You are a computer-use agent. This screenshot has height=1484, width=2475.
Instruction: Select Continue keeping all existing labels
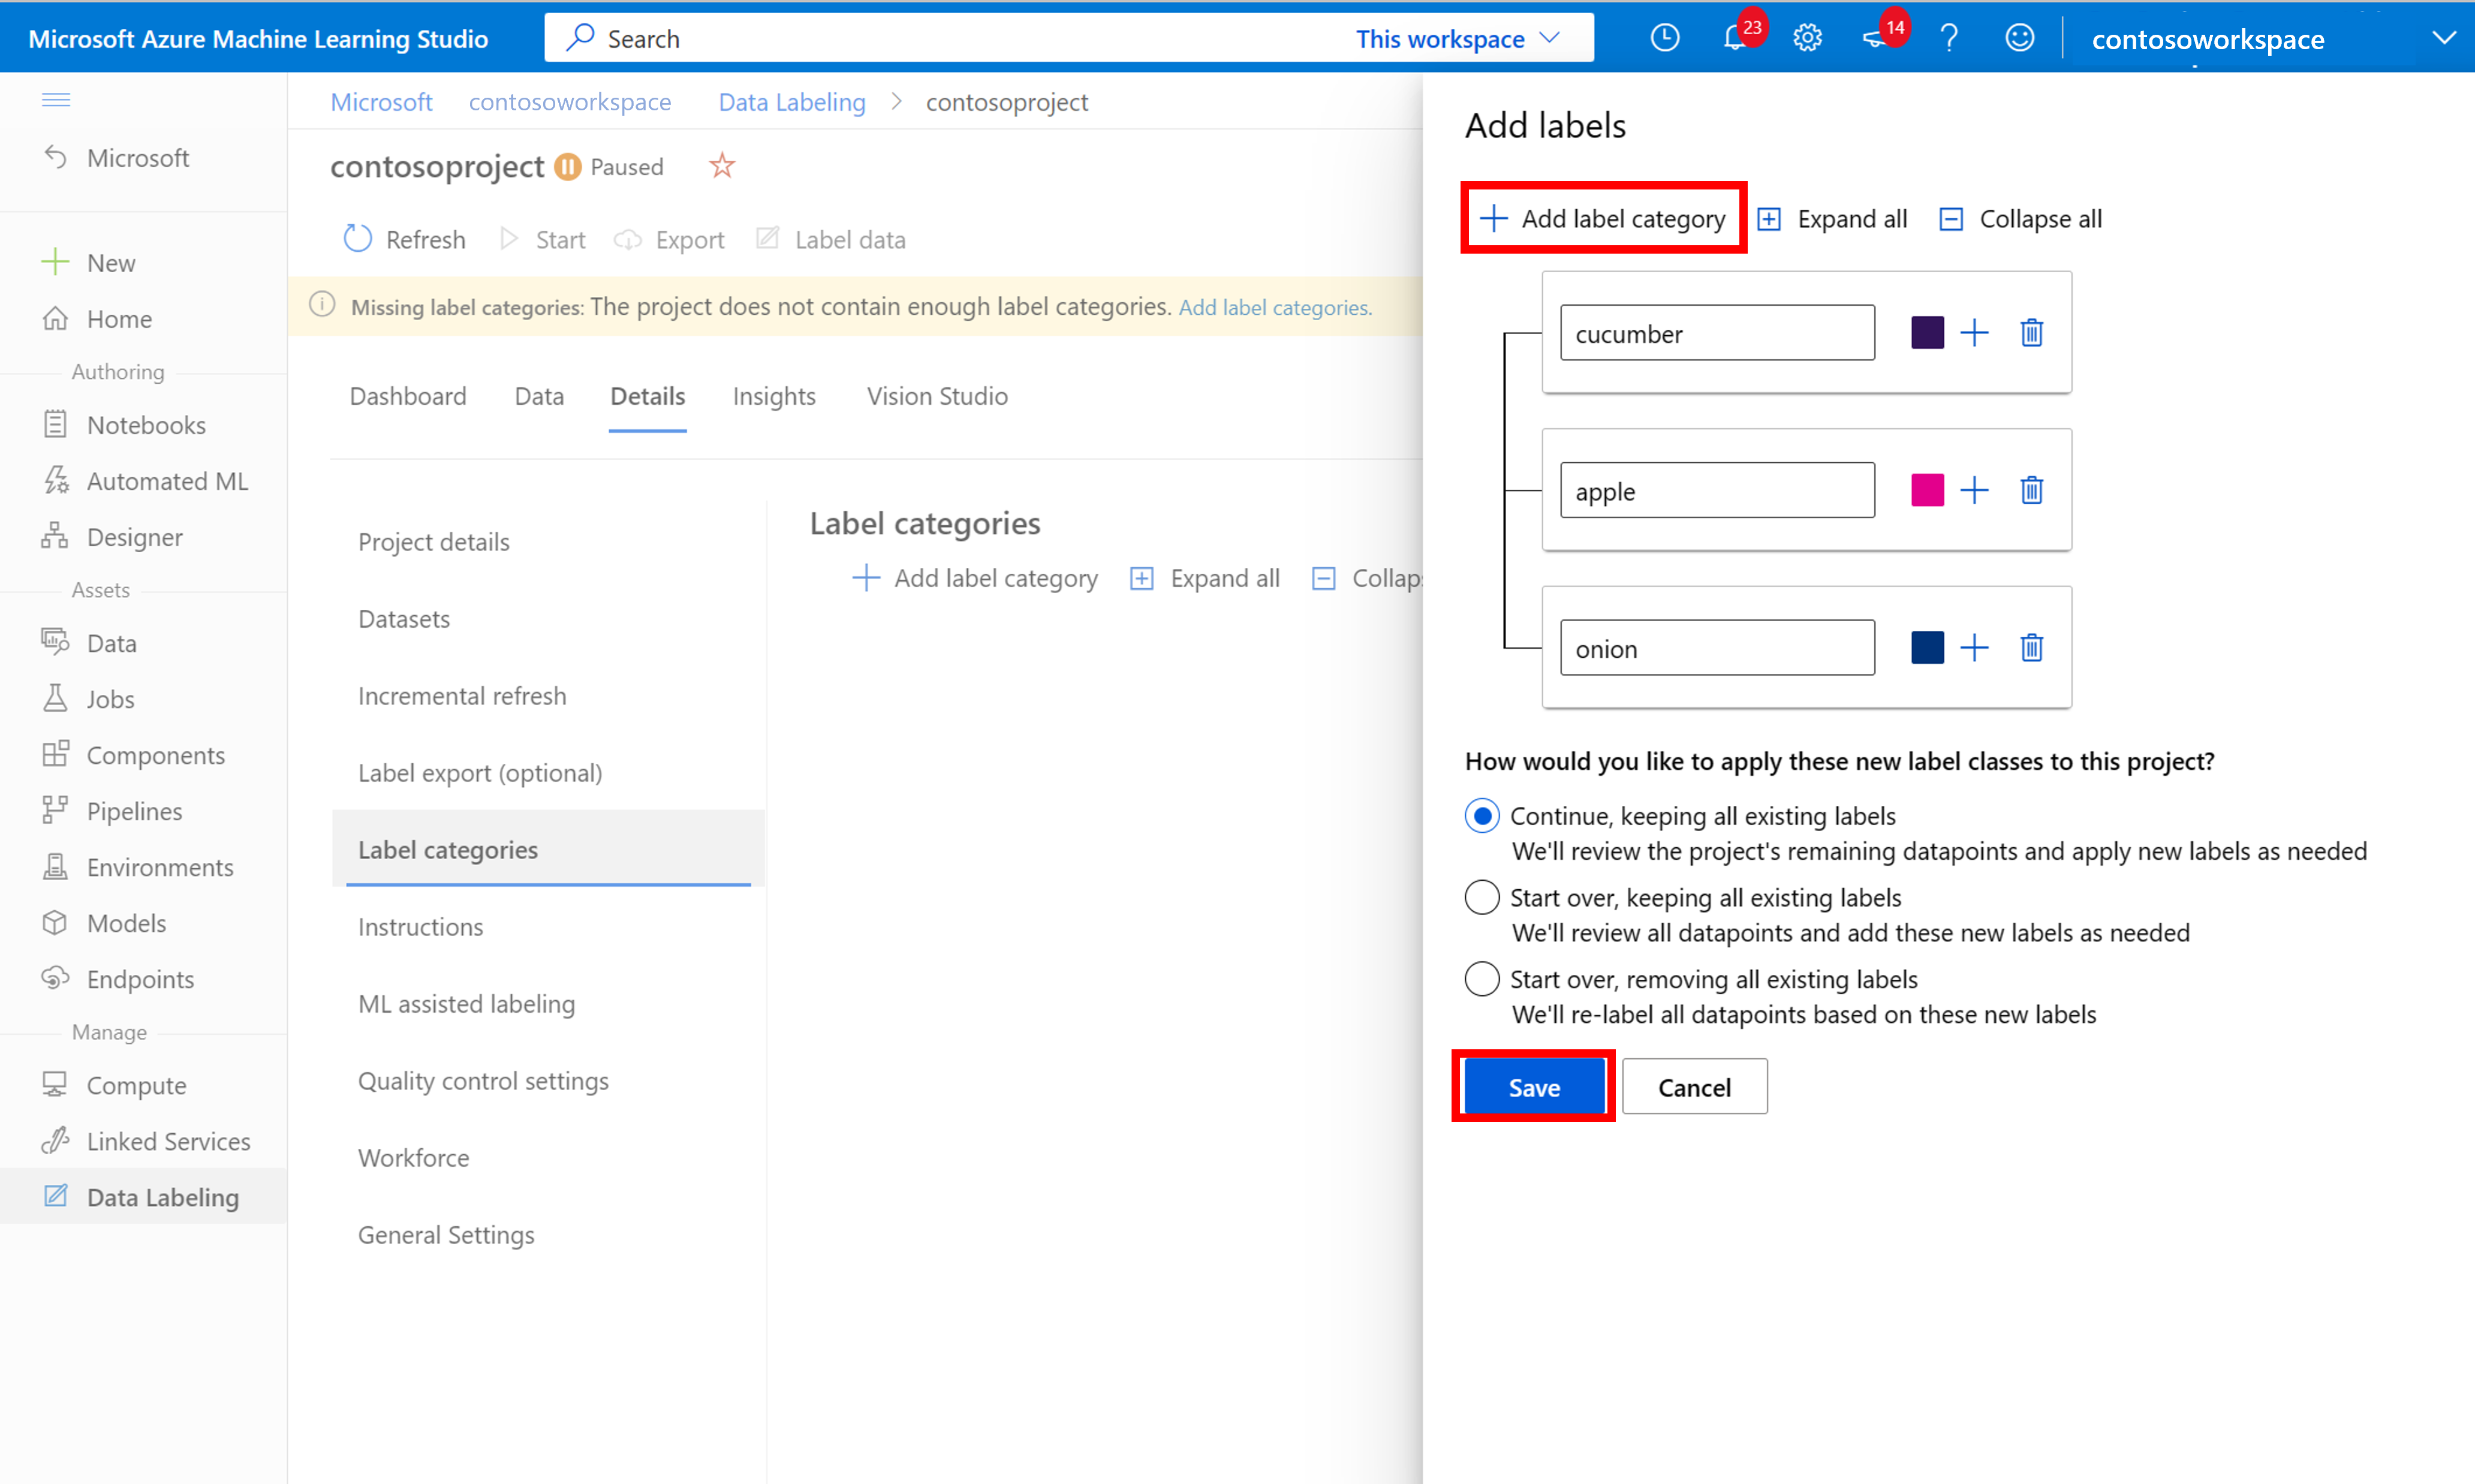(x=1480, y=814)
